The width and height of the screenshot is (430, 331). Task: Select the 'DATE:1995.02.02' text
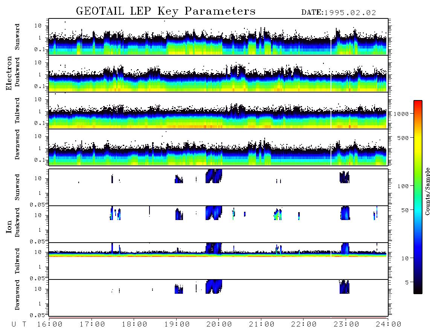click(339, 13)
